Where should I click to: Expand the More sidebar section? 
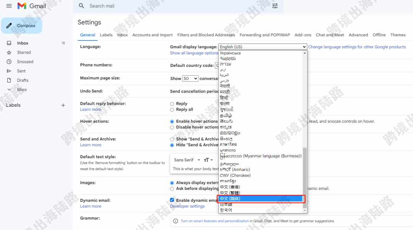[22, 89]
